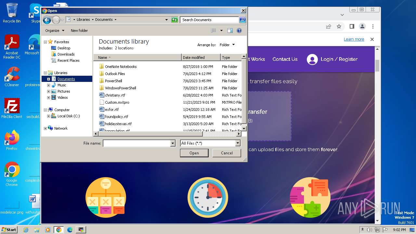Click the volume icon in system tray
The image size is (416, 234).
[370, 230]
